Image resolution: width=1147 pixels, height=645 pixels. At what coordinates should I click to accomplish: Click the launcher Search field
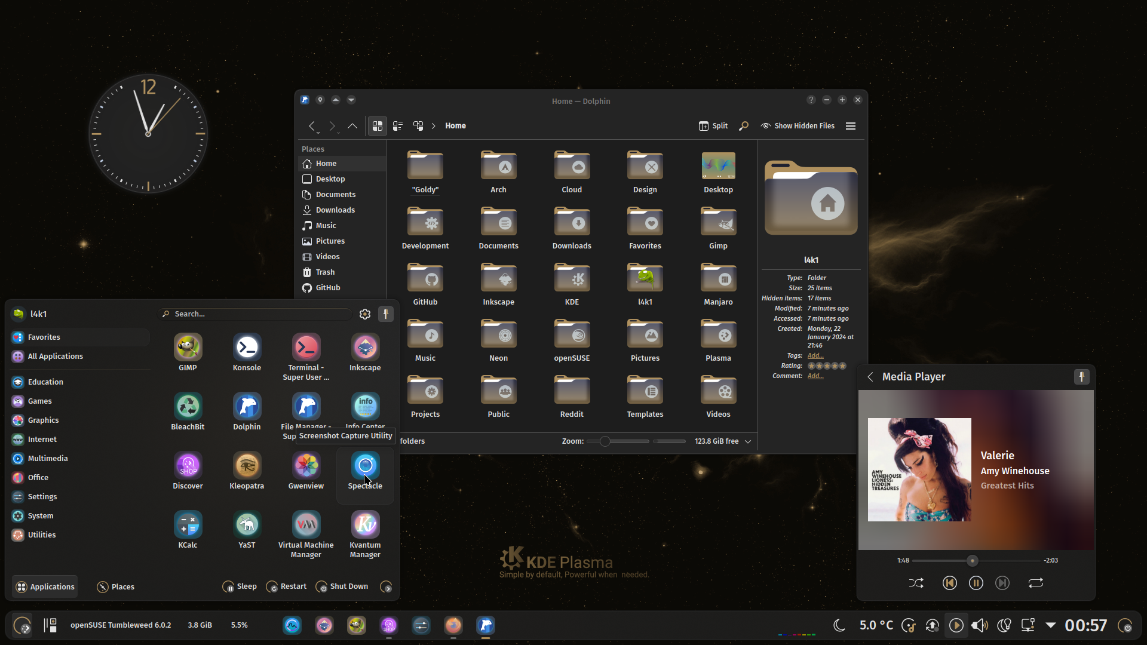(256, 314)
